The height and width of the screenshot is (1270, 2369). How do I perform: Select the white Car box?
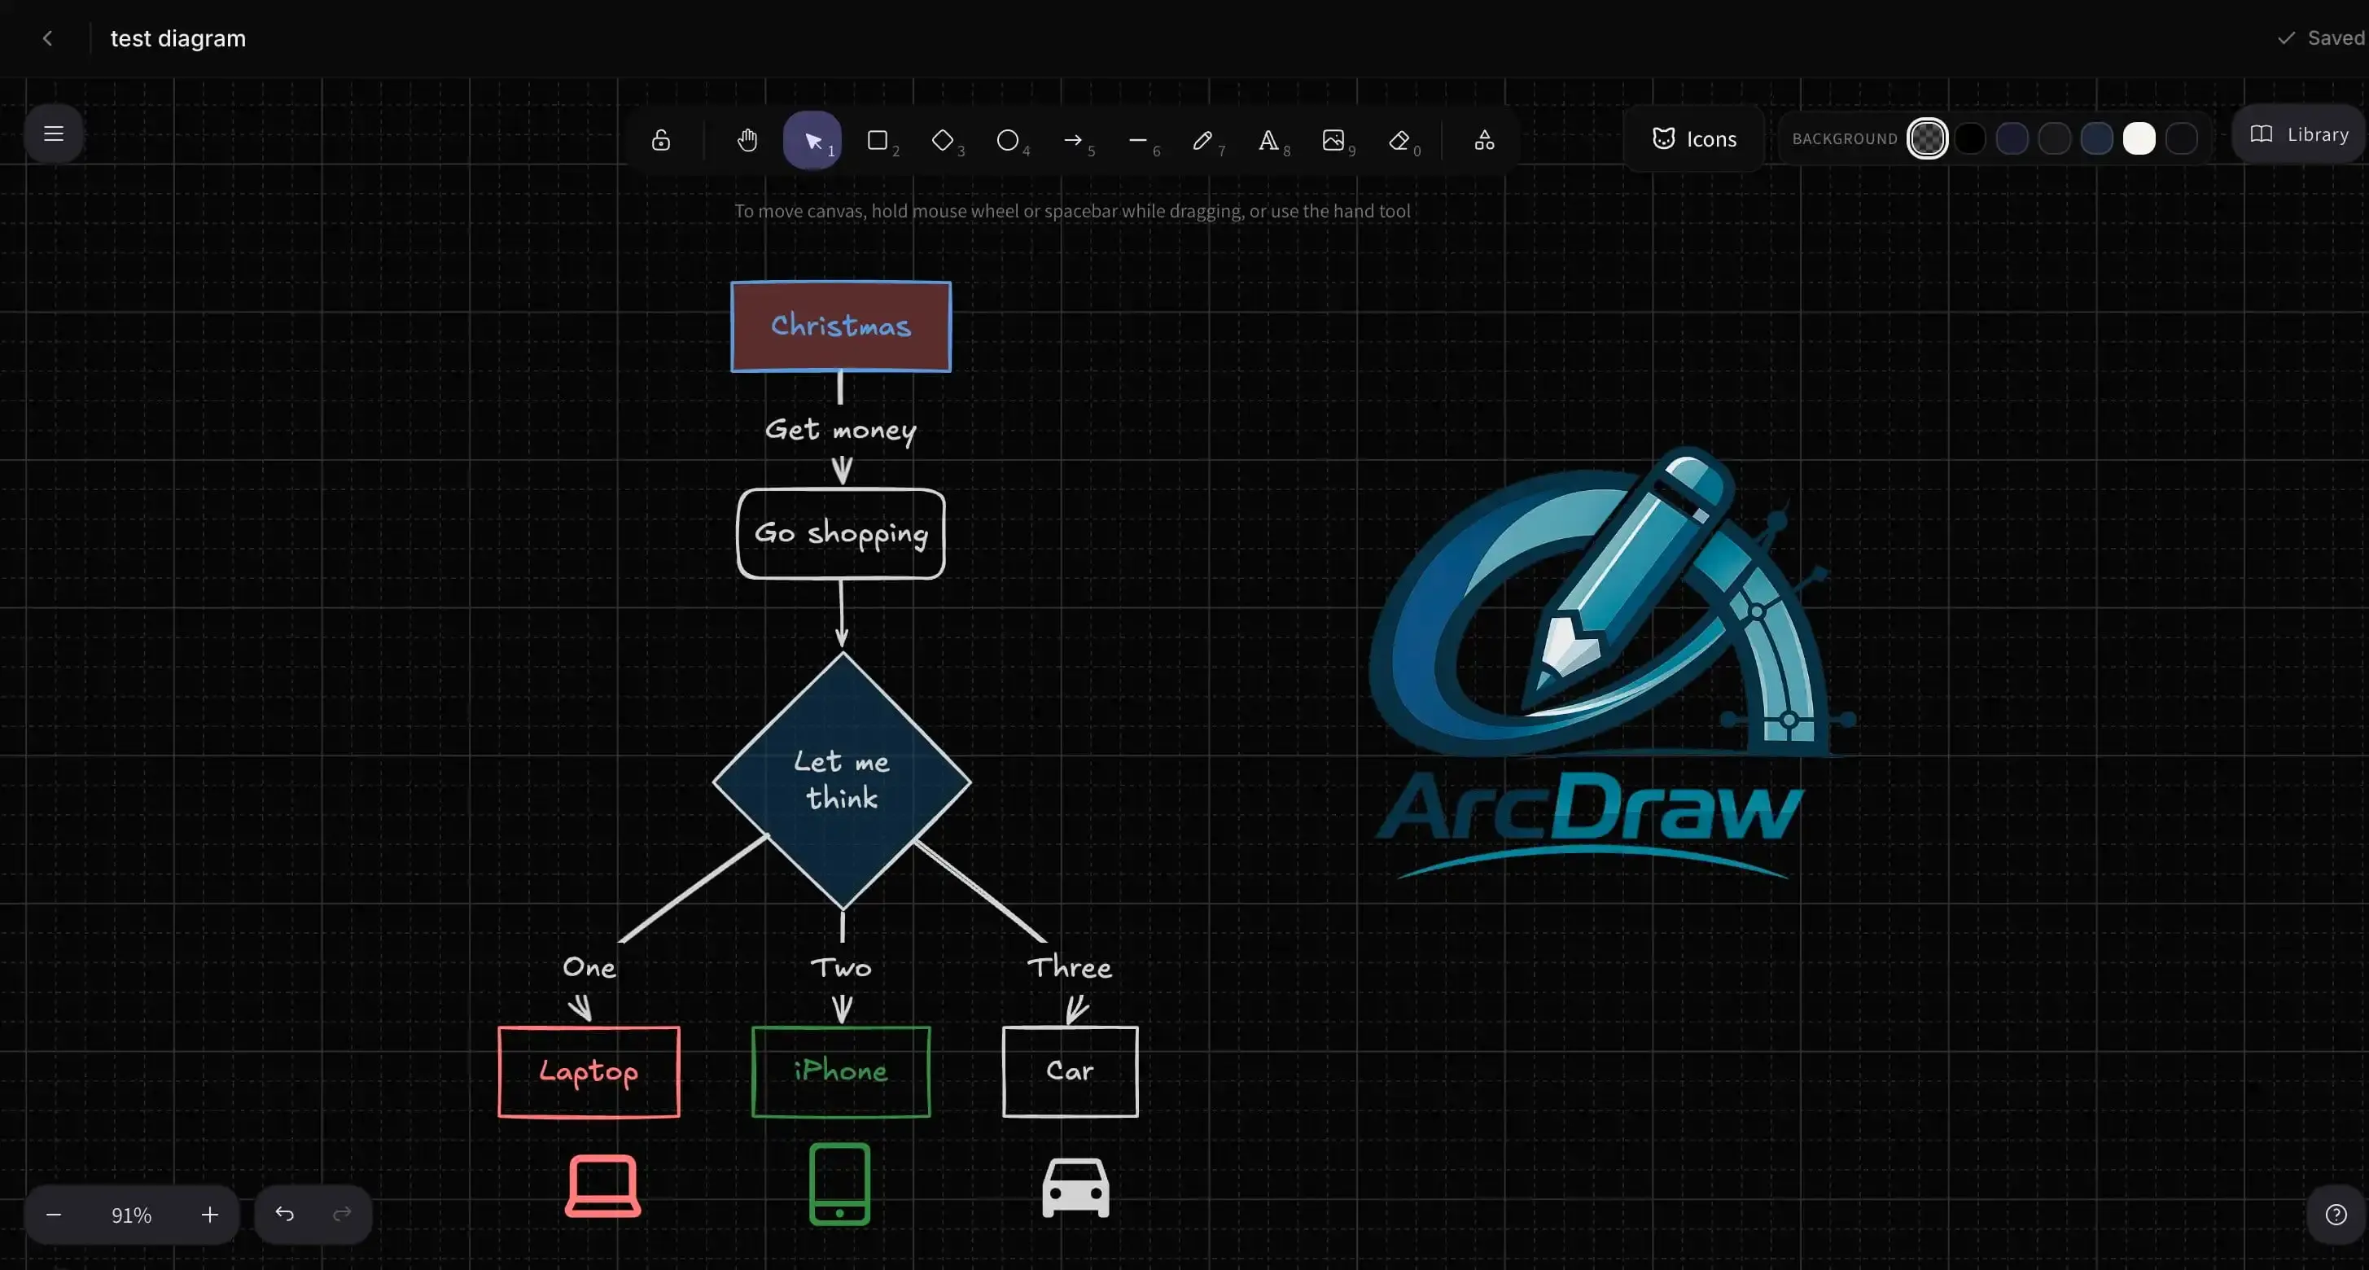(1070, 1072)
